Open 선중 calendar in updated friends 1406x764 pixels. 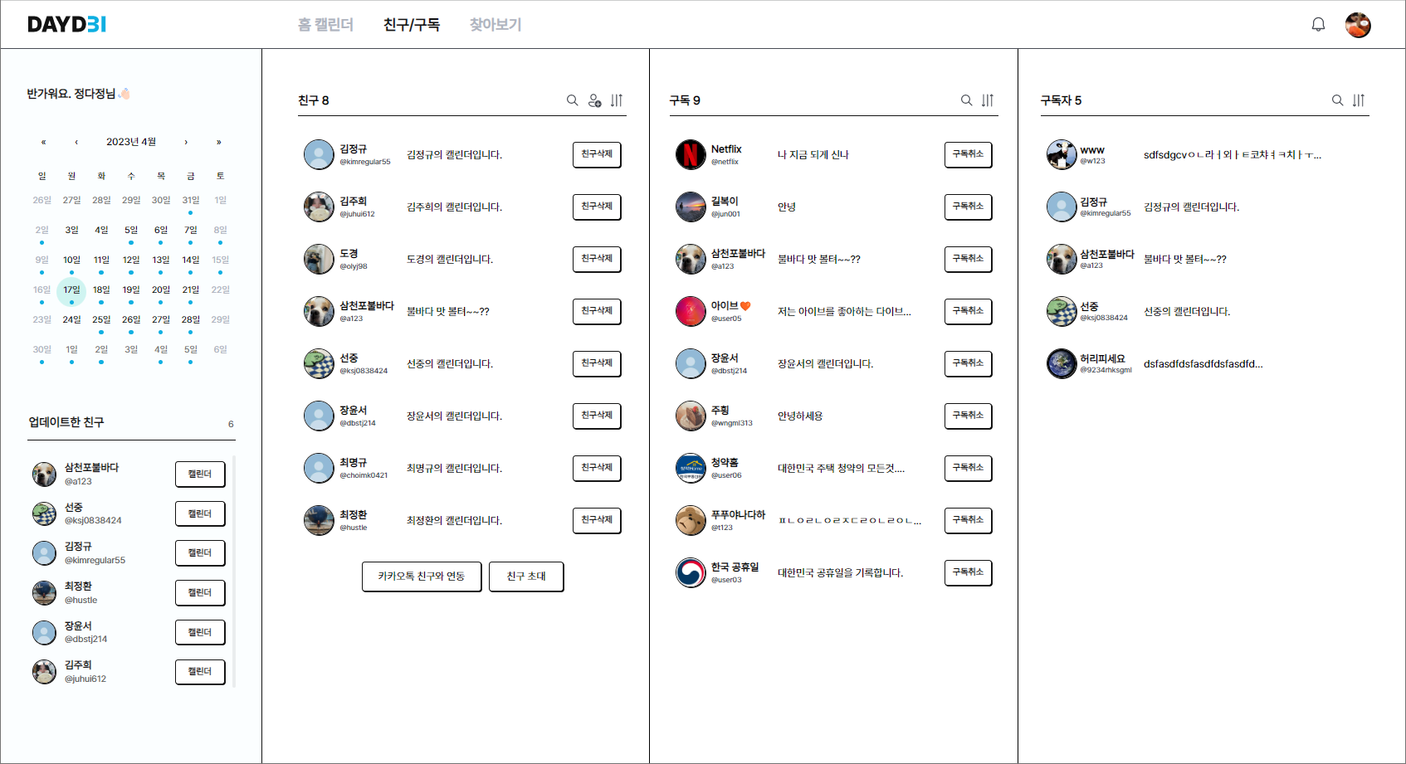(200, 514)
